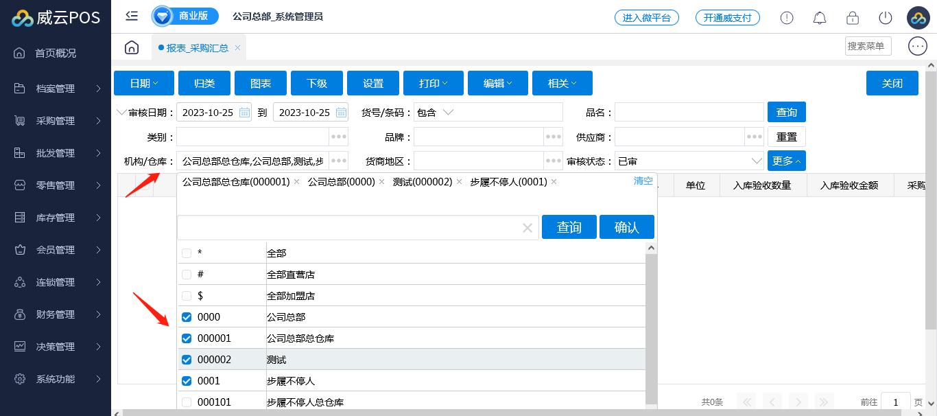Open the start date calendar icon
The height and width of the screenshot is (416, 937).
tap(245, 113)
